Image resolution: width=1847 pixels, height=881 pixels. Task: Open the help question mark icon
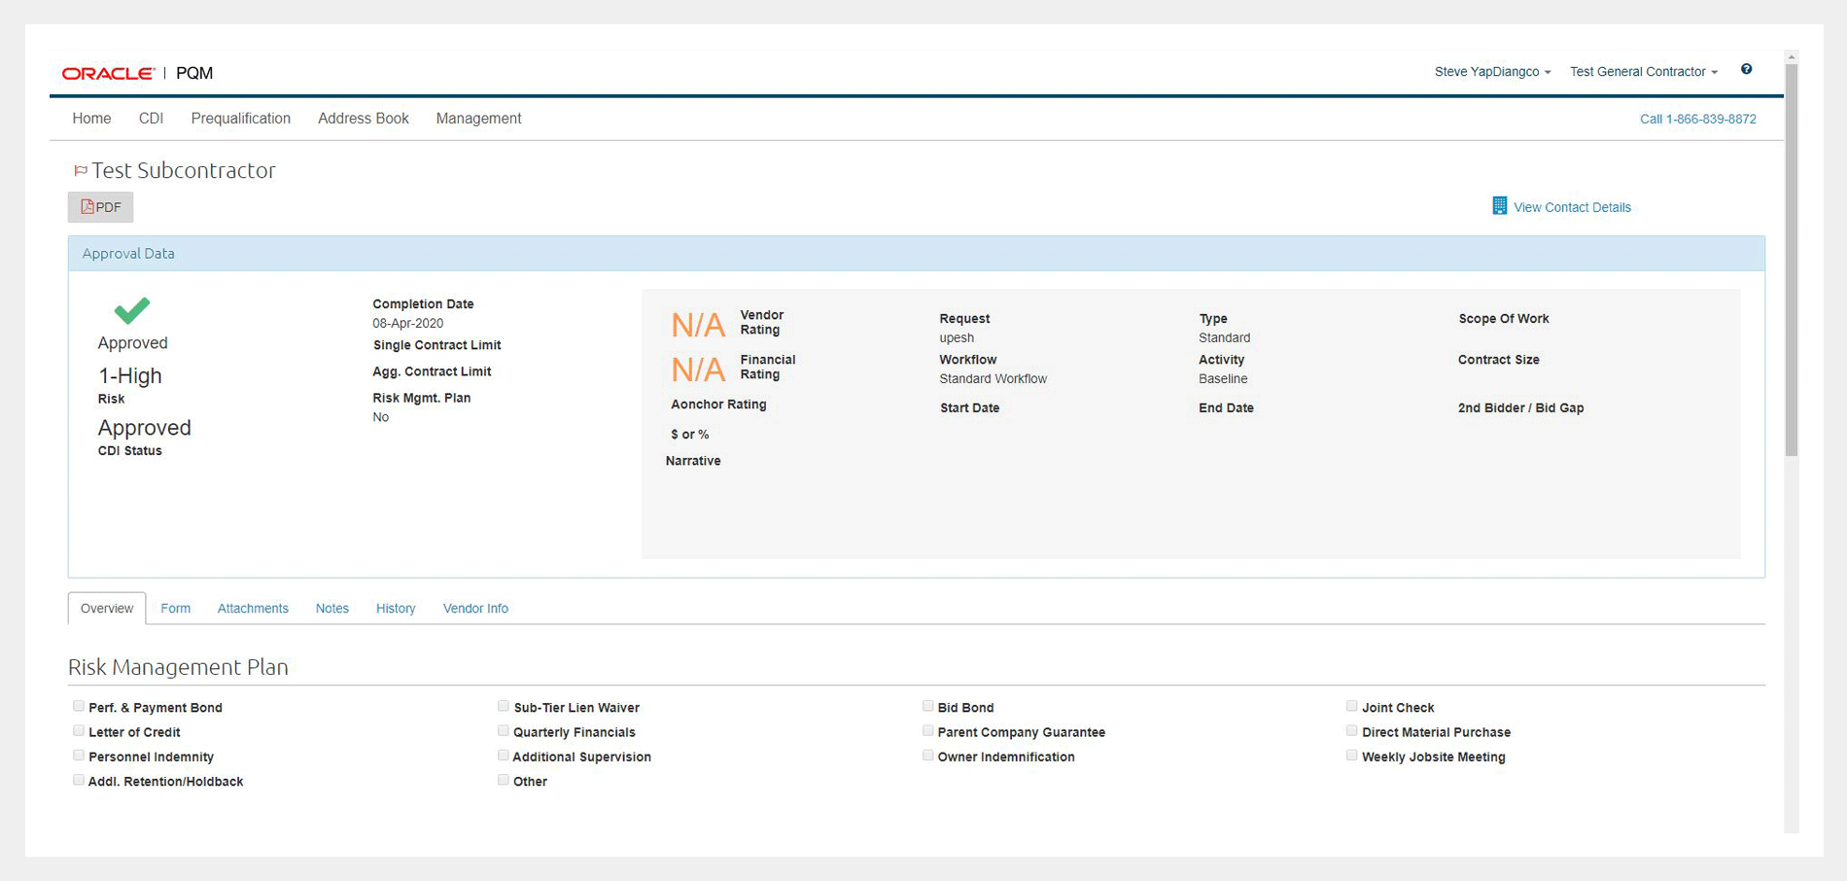[1746, 70]
